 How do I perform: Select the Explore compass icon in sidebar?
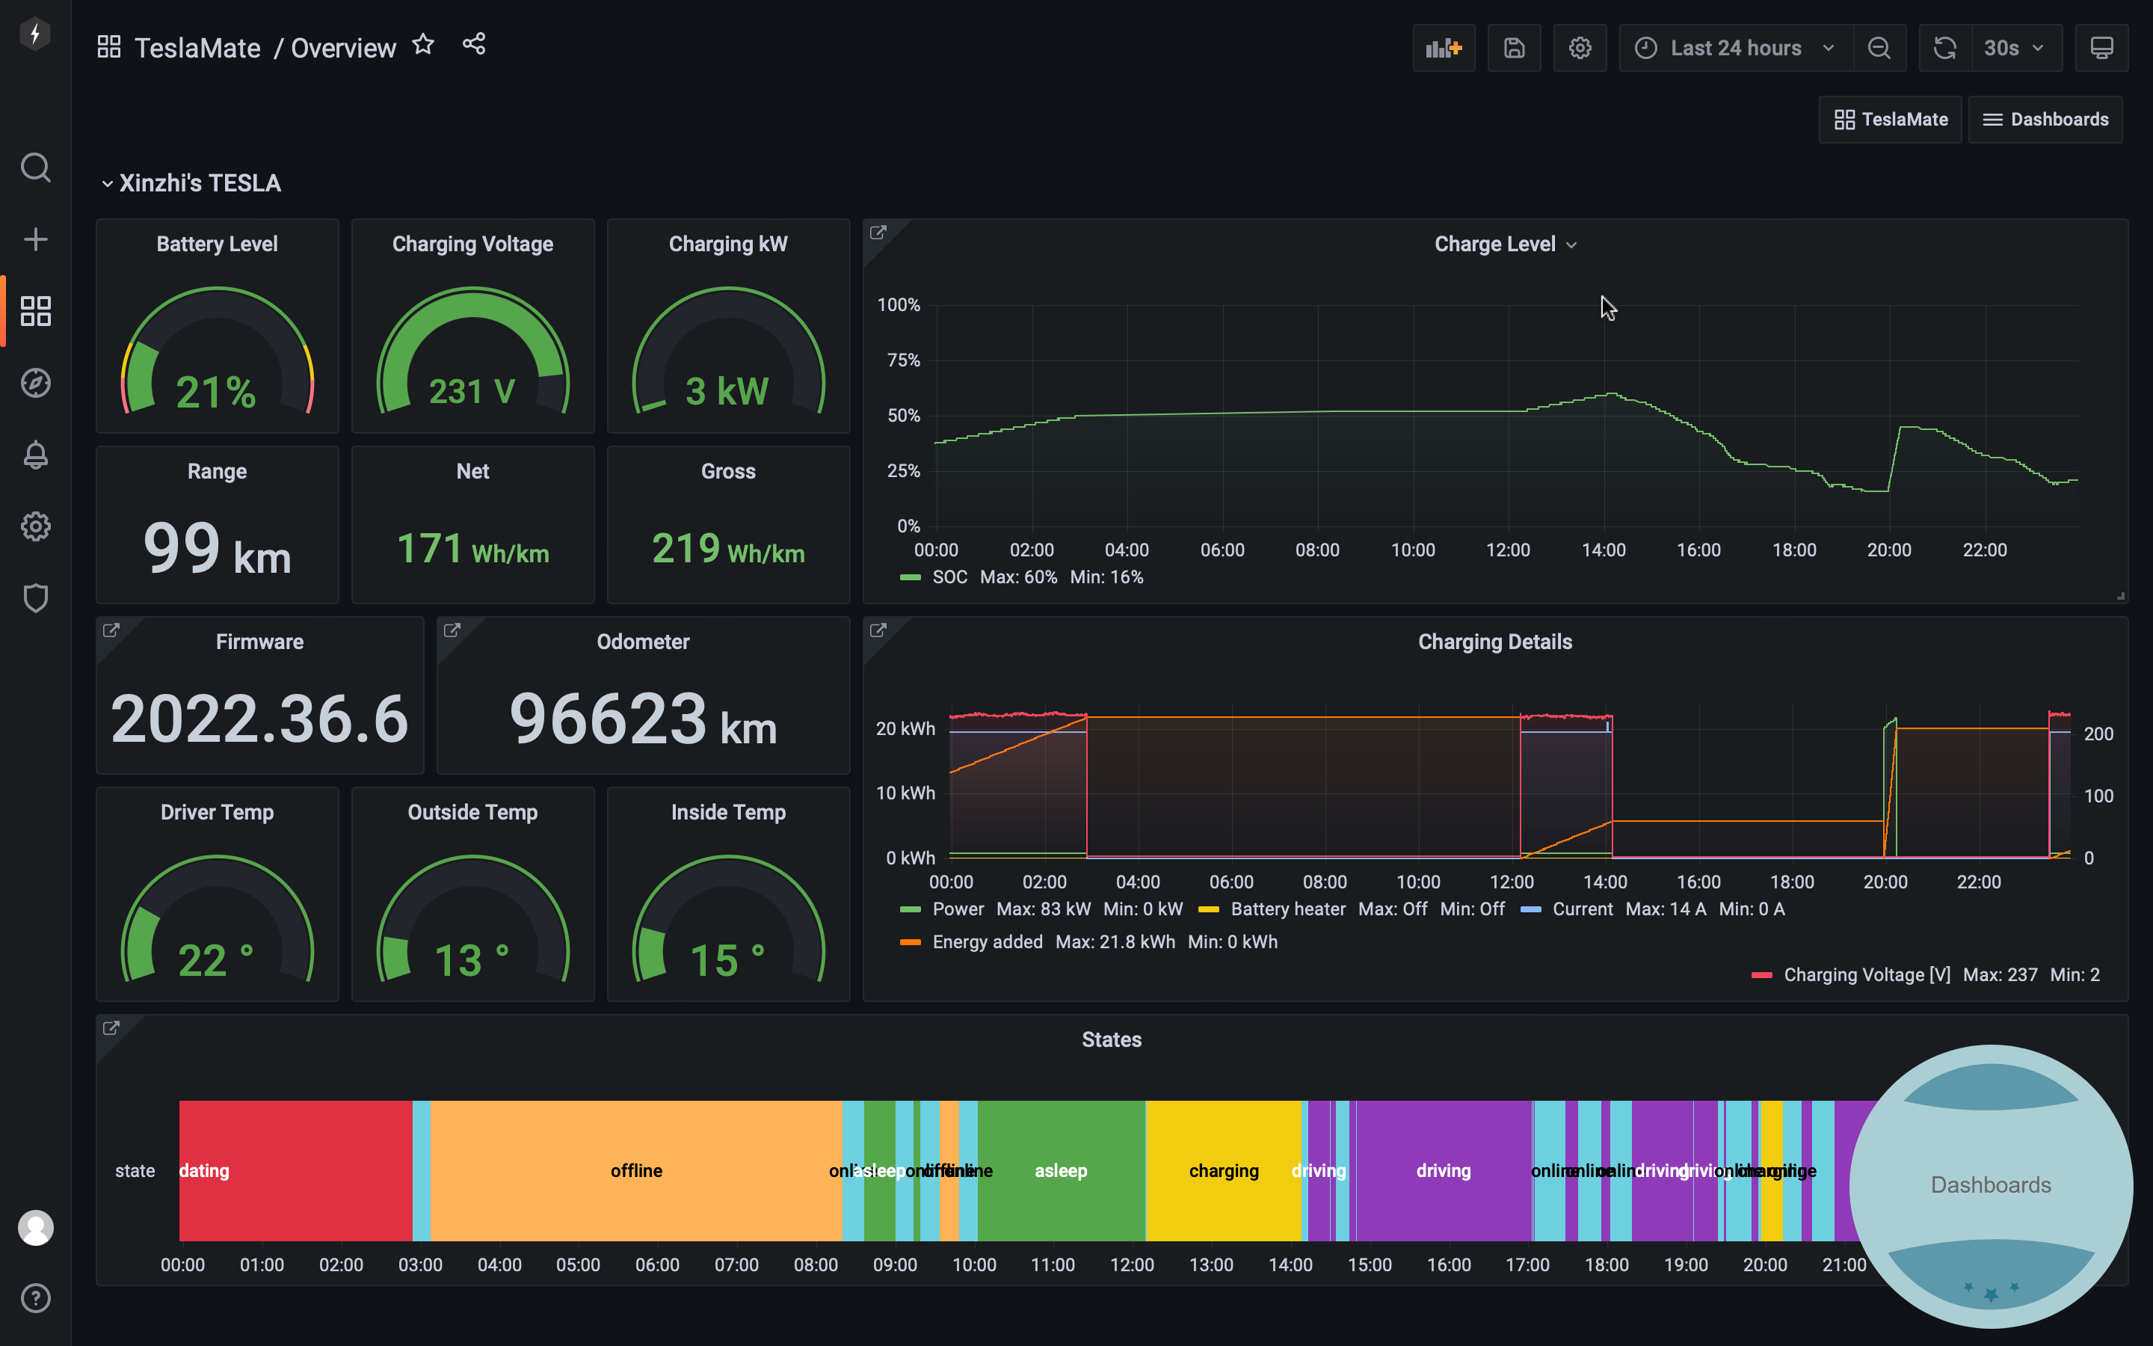coord(36,383)
